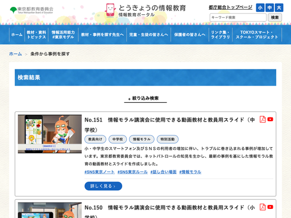
Task: Open the #話し合い場面 hashtag link
Action: 164,172
